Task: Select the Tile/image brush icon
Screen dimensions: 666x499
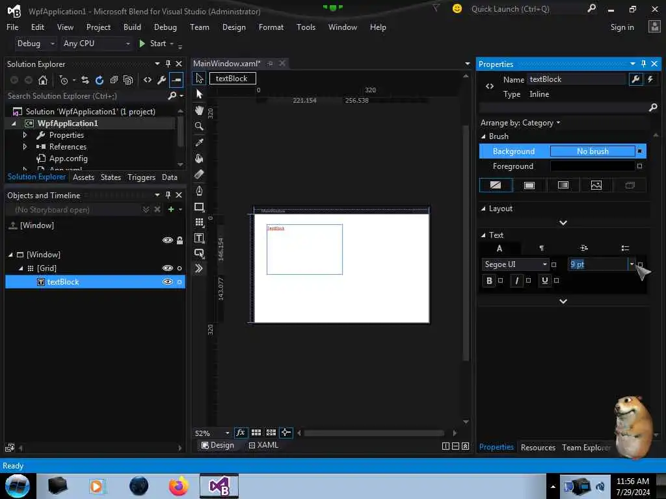Action: tap(596, 185)
